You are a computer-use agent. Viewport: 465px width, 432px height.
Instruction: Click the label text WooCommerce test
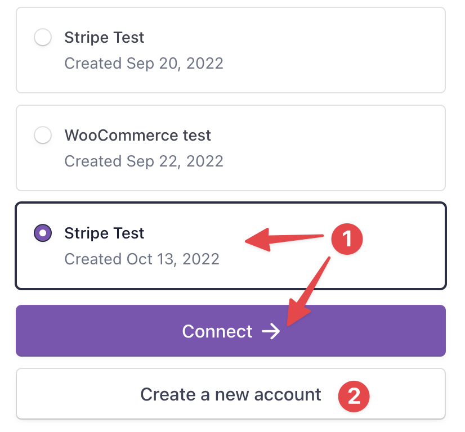tap(138, 136)
